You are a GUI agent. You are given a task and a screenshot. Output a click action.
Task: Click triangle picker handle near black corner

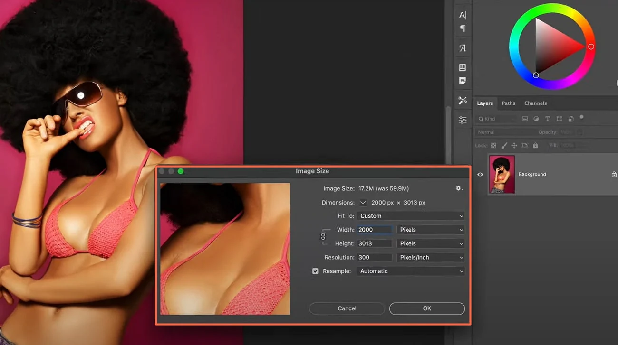[x=536, y=75]
